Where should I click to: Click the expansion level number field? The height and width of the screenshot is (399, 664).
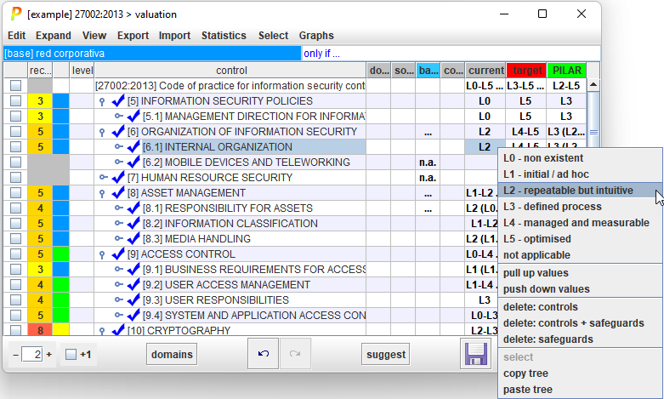32,354
